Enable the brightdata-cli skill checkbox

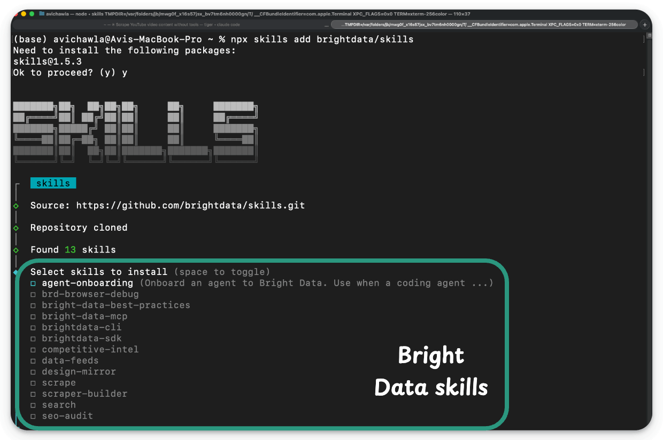33,327
